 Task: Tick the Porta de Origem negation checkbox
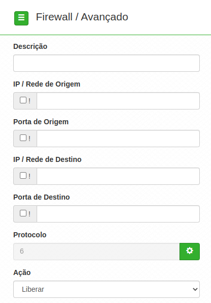[x=23, y=138]
